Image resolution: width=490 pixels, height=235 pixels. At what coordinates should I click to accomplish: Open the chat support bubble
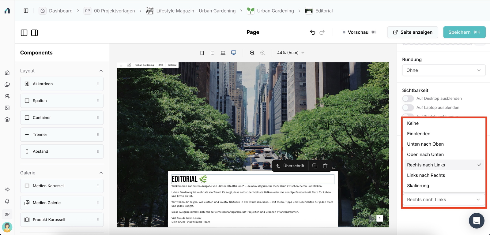coord(477,220)
